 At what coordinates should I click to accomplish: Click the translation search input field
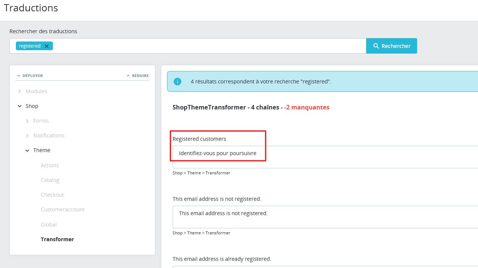tap(188, 46)
